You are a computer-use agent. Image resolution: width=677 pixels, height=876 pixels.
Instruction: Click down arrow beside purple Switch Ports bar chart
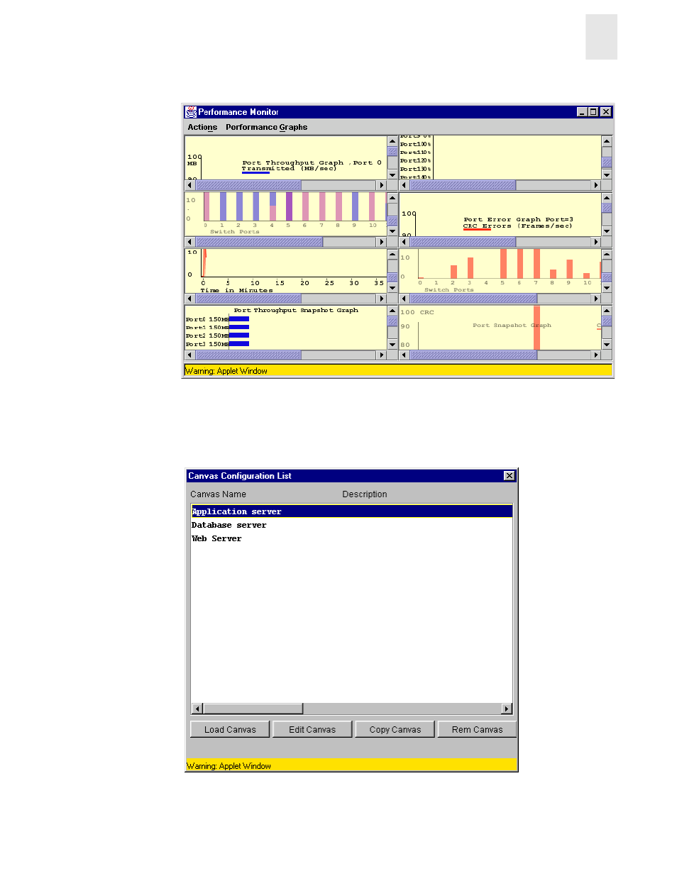pyautogui.click(x=392, y=231)
